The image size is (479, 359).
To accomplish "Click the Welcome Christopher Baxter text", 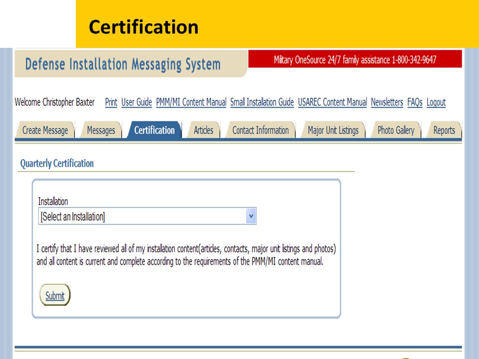I will click(x=55, y=102).
